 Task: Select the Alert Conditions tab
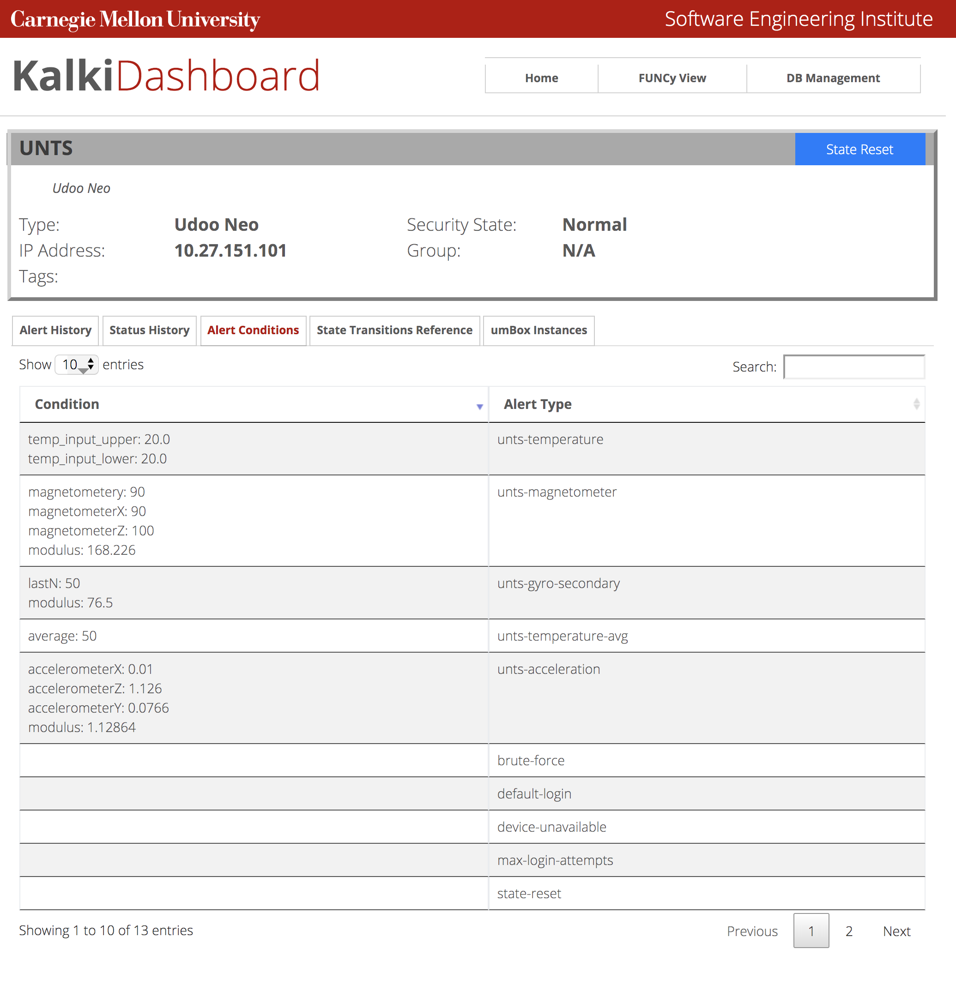pyautogui.click(x=253, y=330)
